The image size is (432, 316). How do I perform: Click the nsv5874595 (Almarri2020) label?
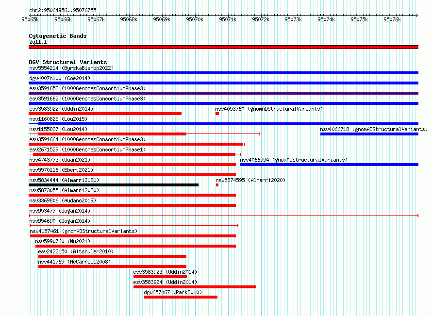pyautogui.click(x=250, y=180)
